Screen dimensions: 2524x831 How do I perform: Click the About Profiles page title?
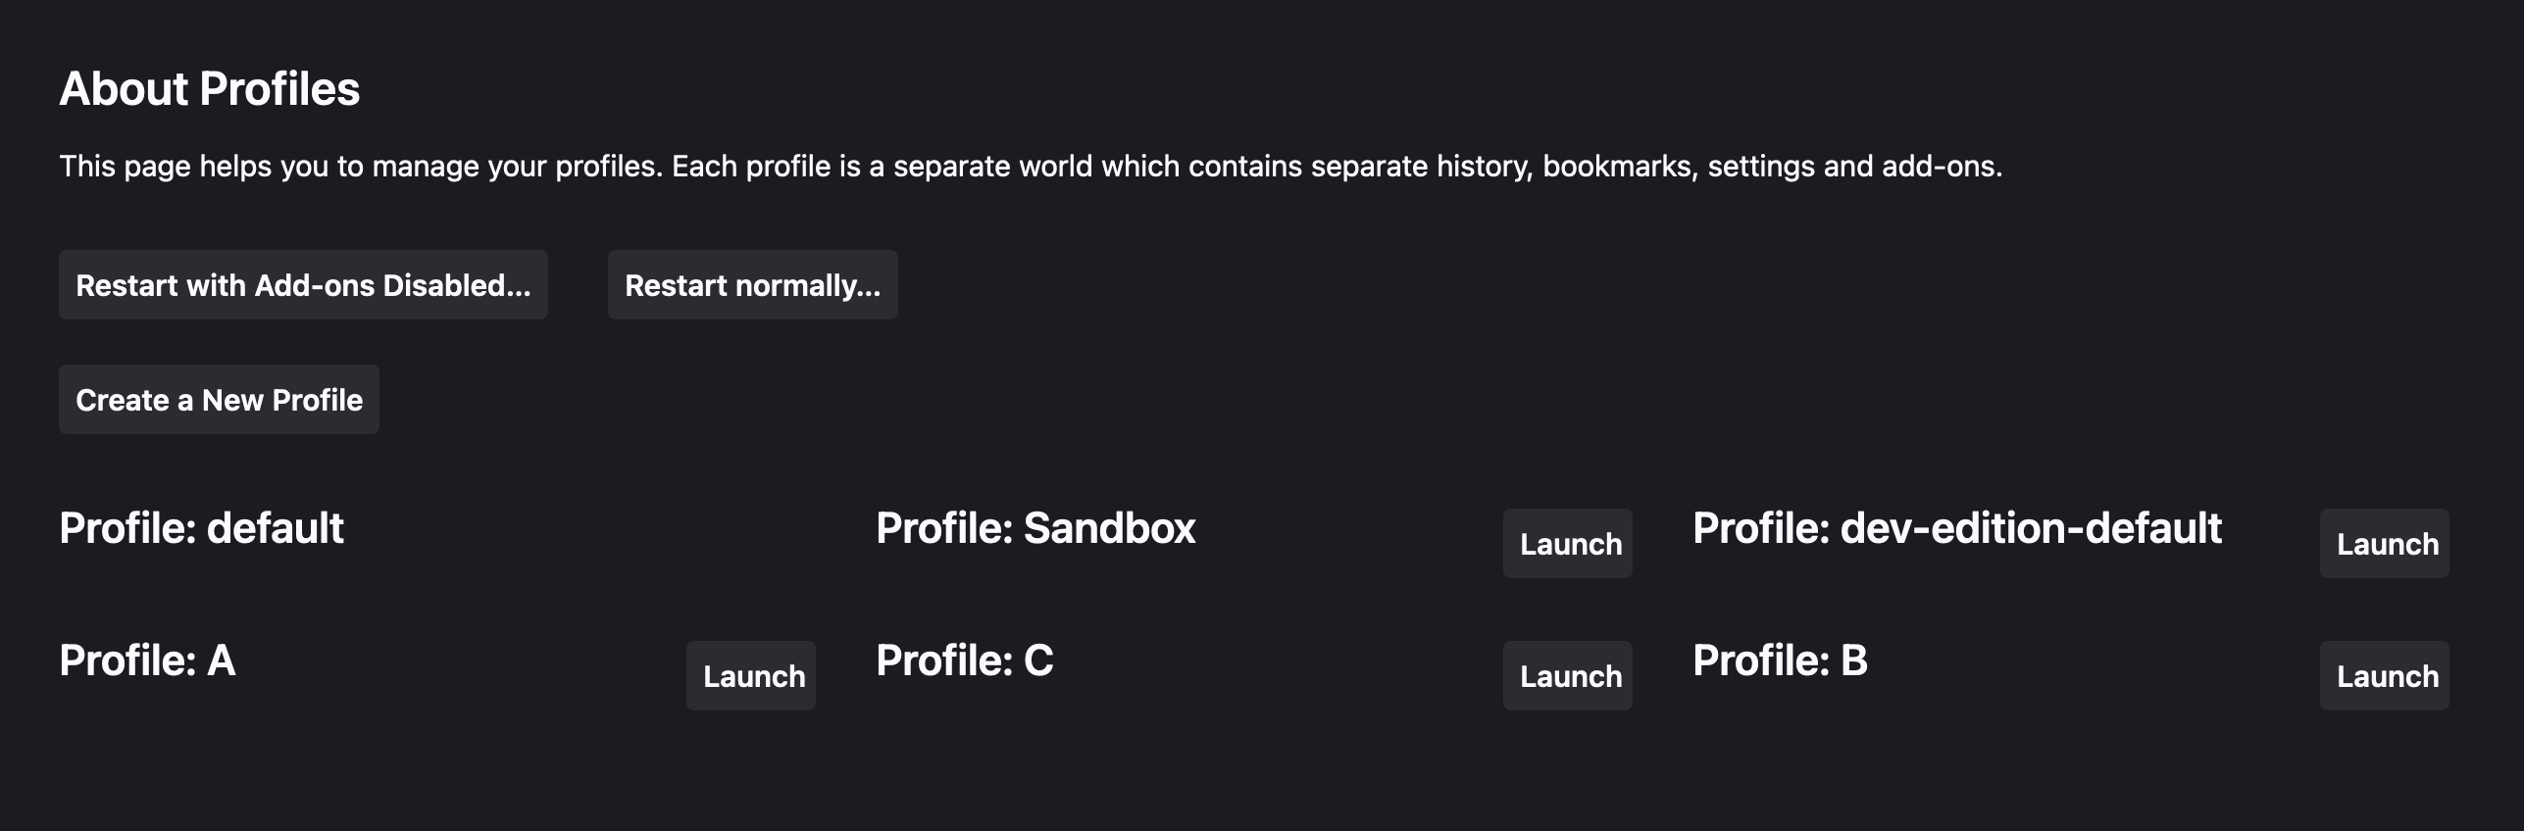click(210, 89)
